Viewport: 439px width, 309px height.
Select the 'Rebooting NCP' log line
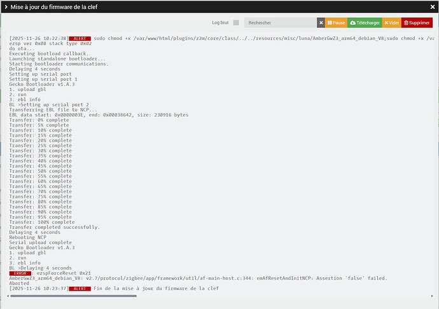(x=28, y=237)
